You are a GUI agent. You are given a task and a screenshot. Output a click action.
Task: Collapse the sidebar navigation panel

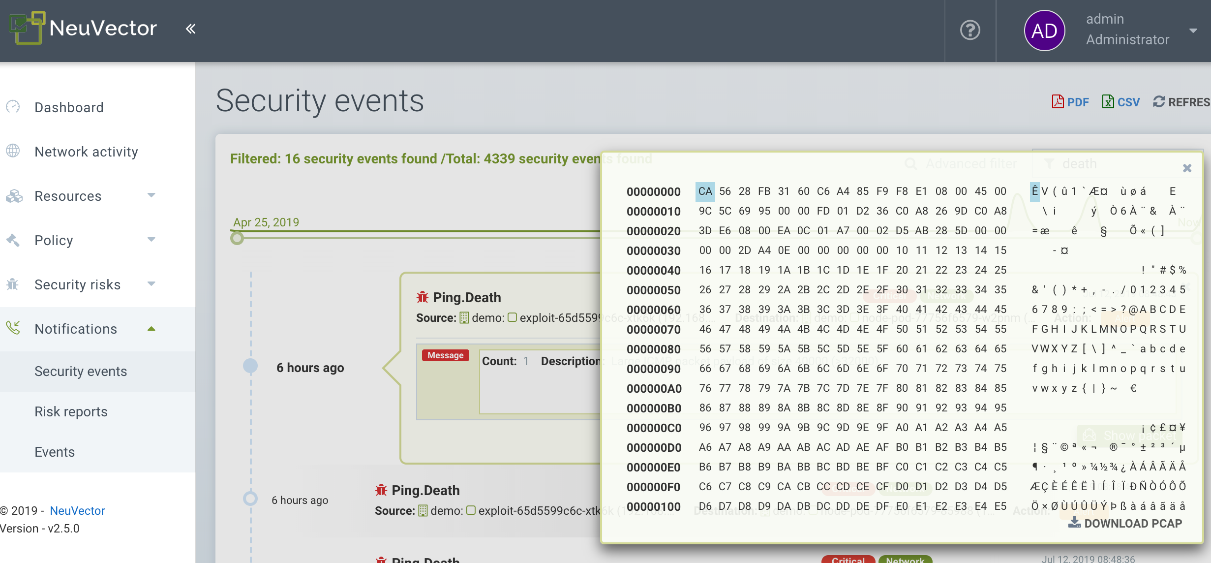coord(191,29)
